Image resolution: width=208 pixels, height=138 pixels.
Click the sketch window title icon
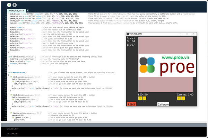click(128, 34)
